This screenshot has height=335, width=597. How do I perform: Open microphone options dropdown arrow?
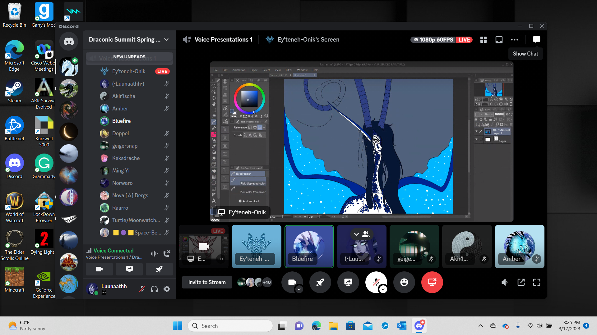(x=383, y=289)
